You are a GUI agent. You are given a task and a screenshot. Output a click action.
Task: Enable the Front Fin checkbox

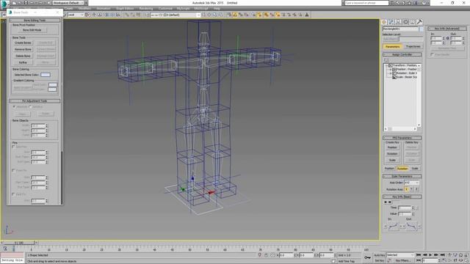(13, 170)
